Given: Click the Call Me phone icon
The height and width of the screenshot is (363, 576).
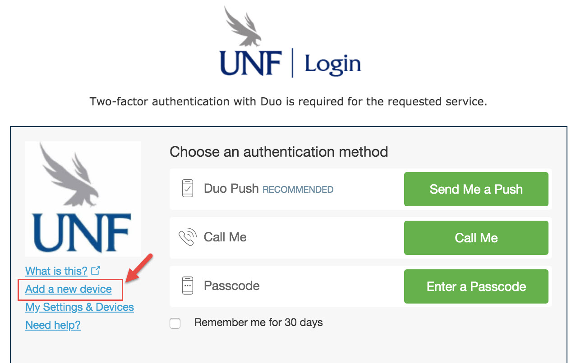Looking at the screenshot, I should 187,237.
